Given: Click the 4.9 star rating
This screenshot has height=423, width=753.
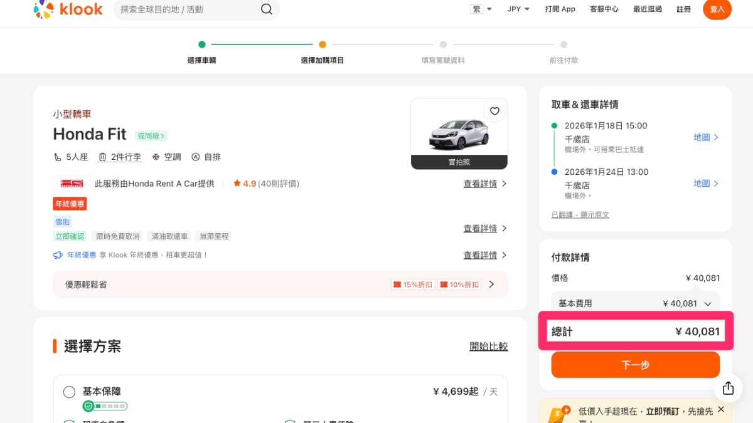Looking at the screenshot, I should (245, 184).
